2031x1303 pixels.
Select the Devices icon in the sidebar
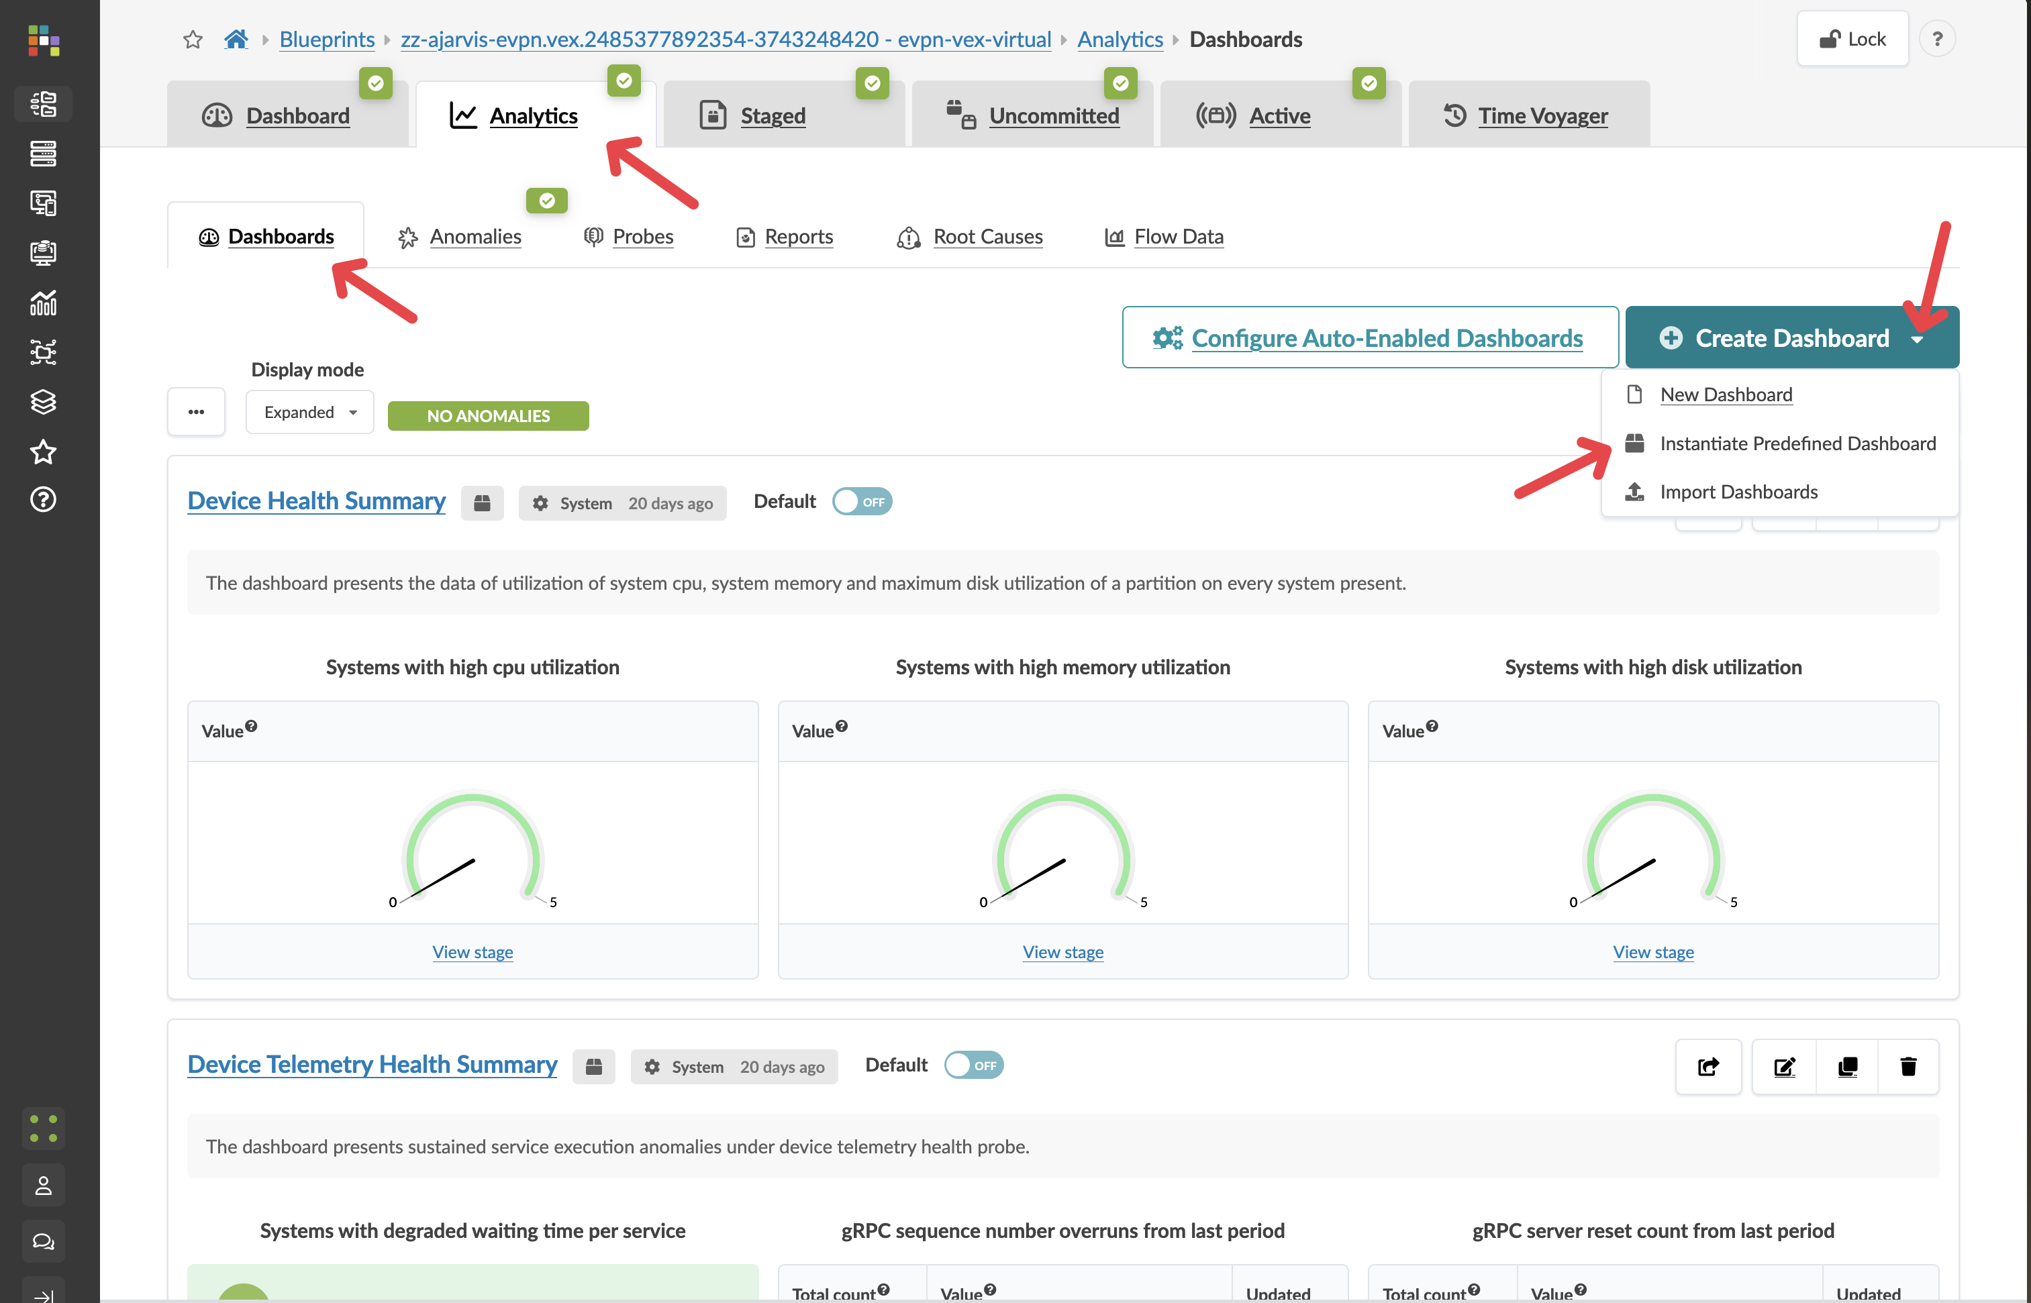pos(43,154)
